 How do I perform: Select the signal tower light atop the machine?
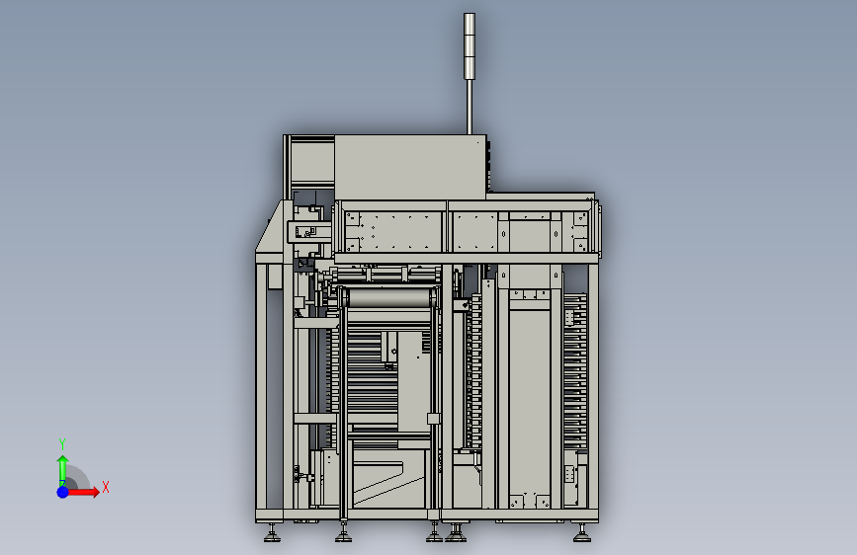point(469,46)
